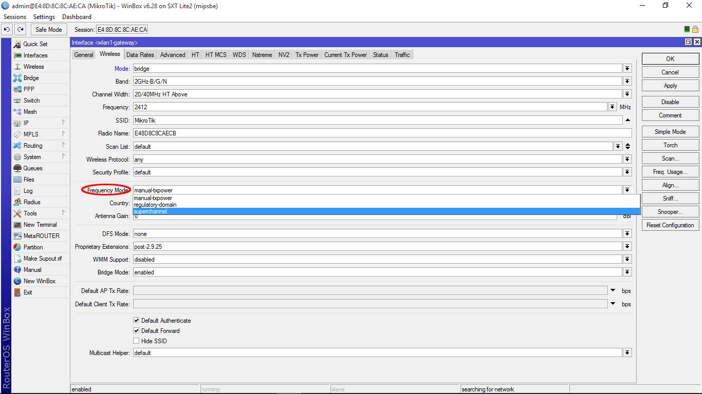702x394 pixels.
Task: Switch to the Status tab
Action: click(381, 55)
